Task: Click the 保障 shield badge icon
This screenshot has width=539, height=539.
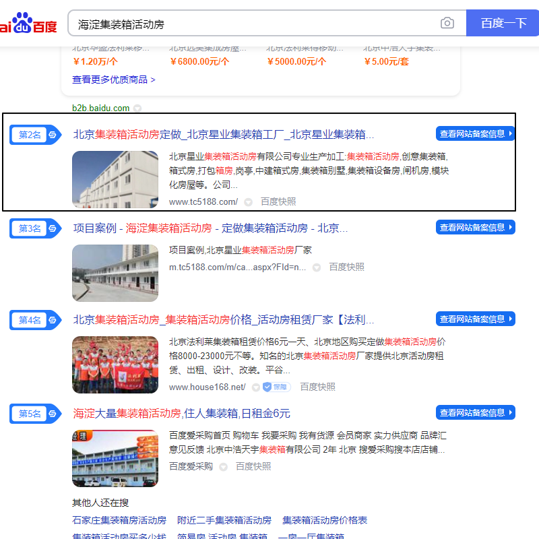Action: coord(276,387)
